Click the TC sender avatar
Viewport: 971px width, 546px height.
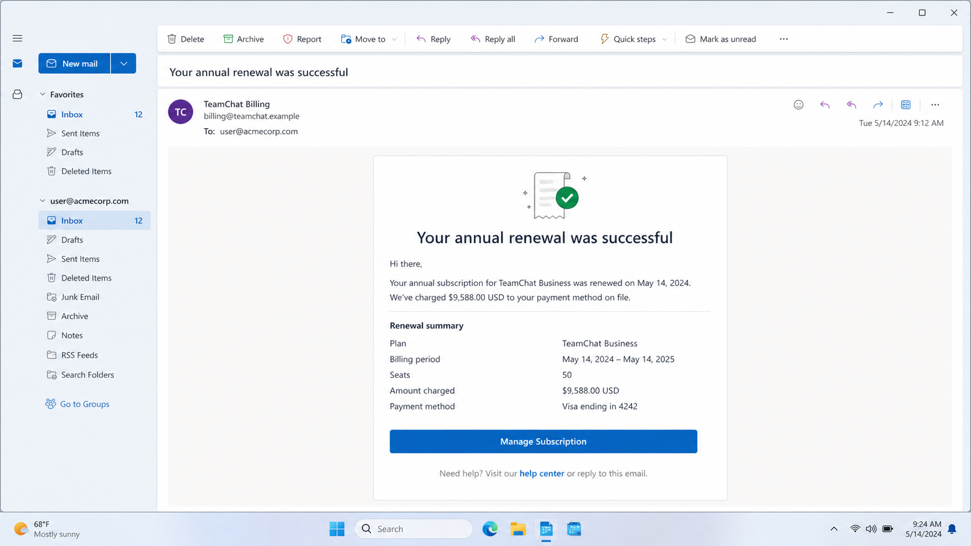[181, 111]
